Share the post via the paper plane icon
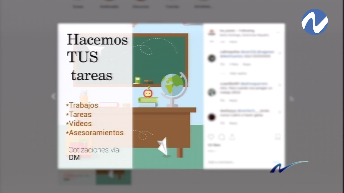This screenshot has height=193, width=344. [x=232, y=137]
